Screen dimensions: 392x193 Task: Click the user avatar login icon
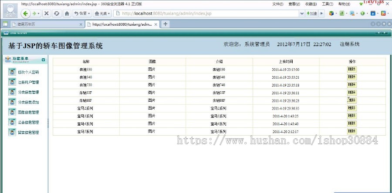pos(10,11)
